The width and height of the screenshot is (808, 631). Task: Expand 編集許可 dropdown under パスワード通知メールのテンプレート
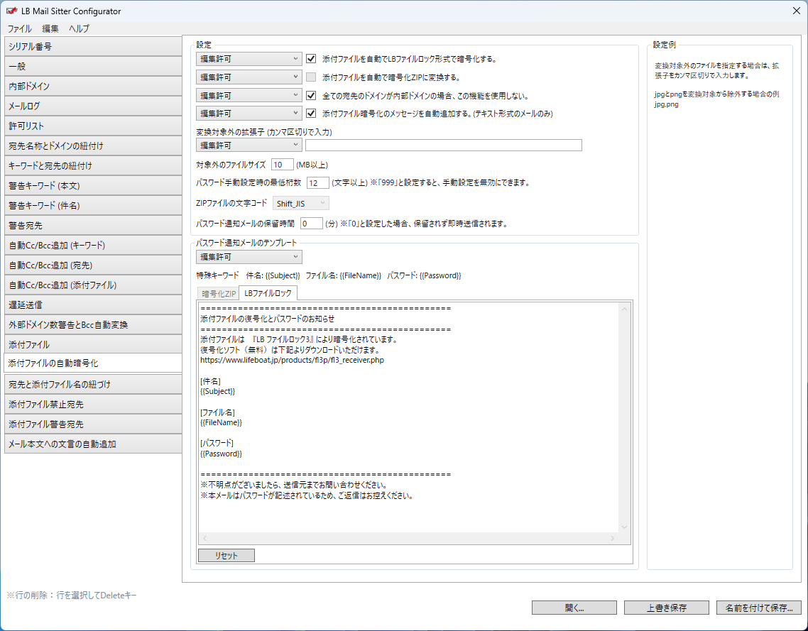click(249, 257)
